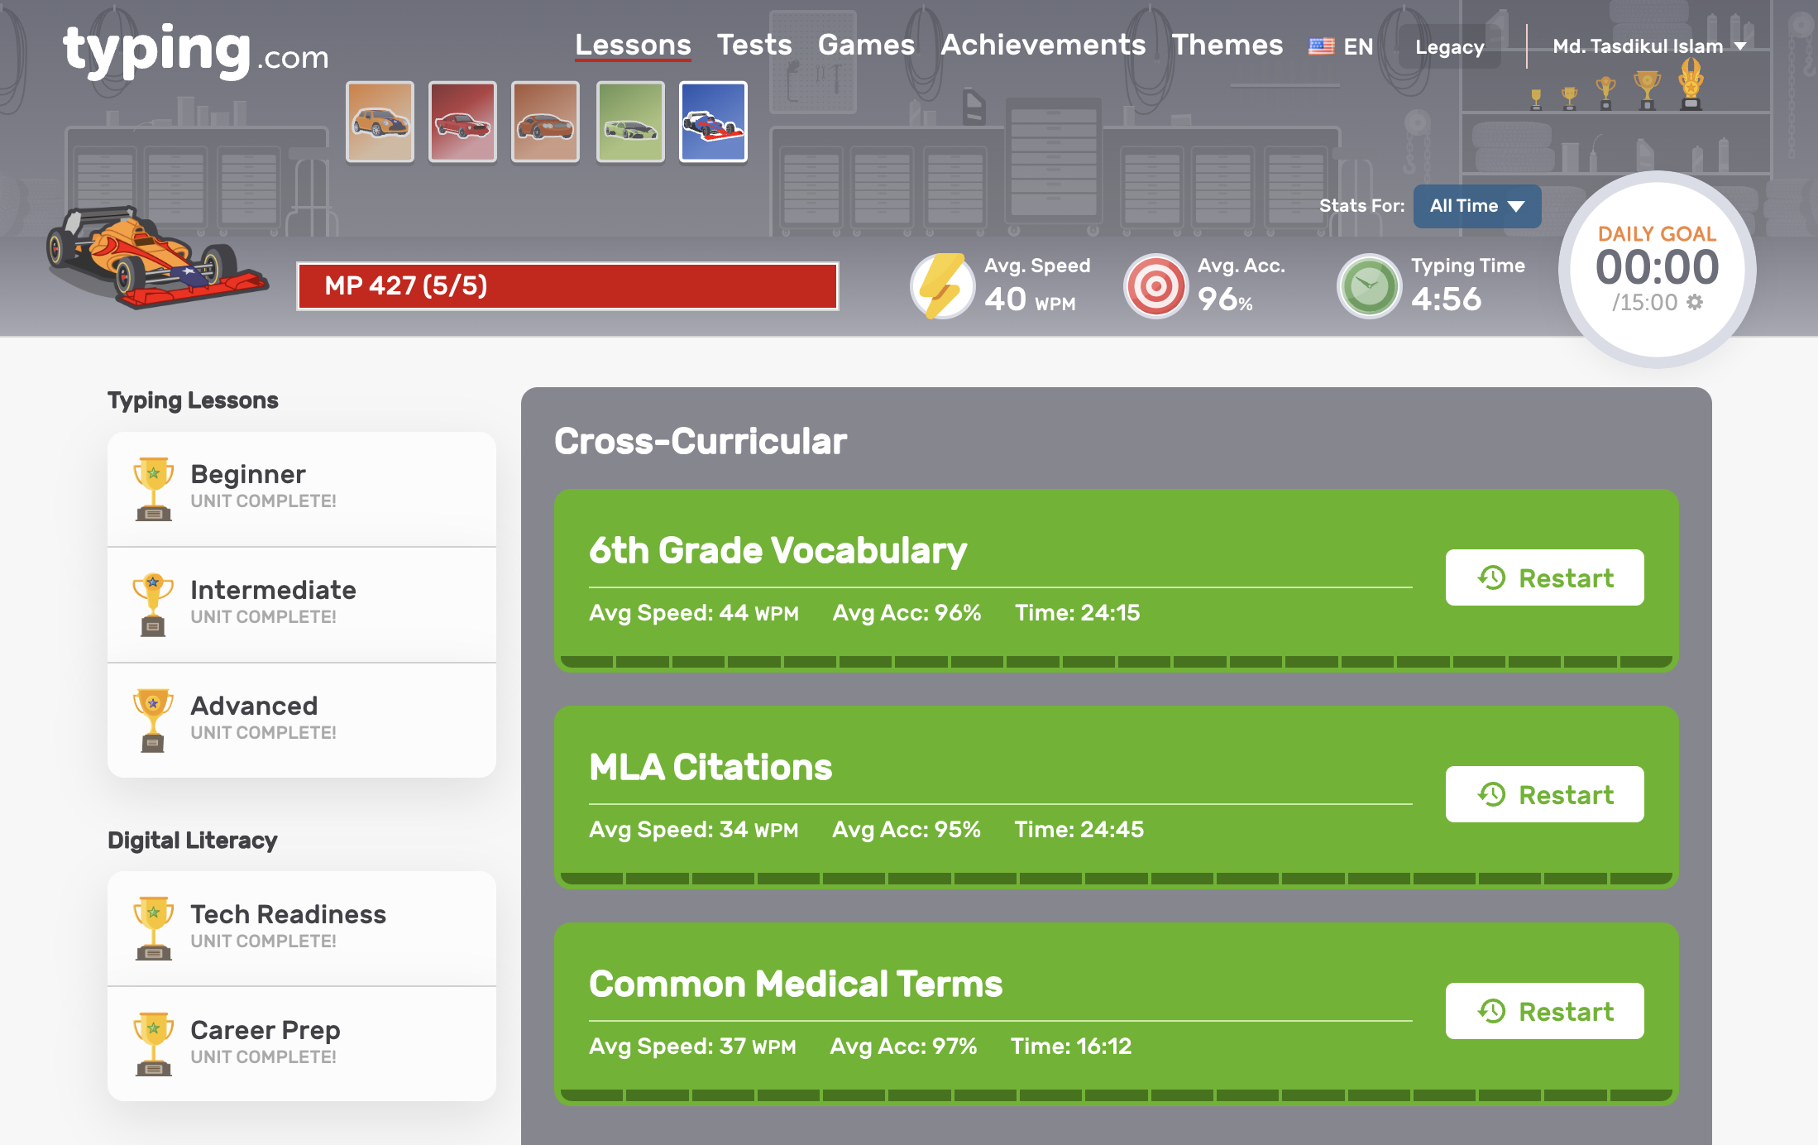Screen dimensions: 1818x1145
Task: Click the 6th Grade Vocabulary title
Action: 777,550
